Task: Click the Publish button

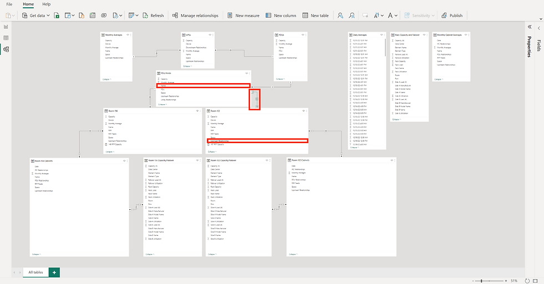Action: pos(452,16)
